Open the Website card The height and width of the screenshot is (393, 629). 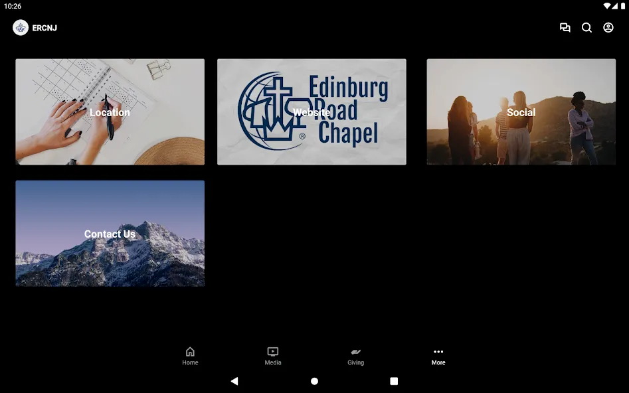[x=312, y=112]
